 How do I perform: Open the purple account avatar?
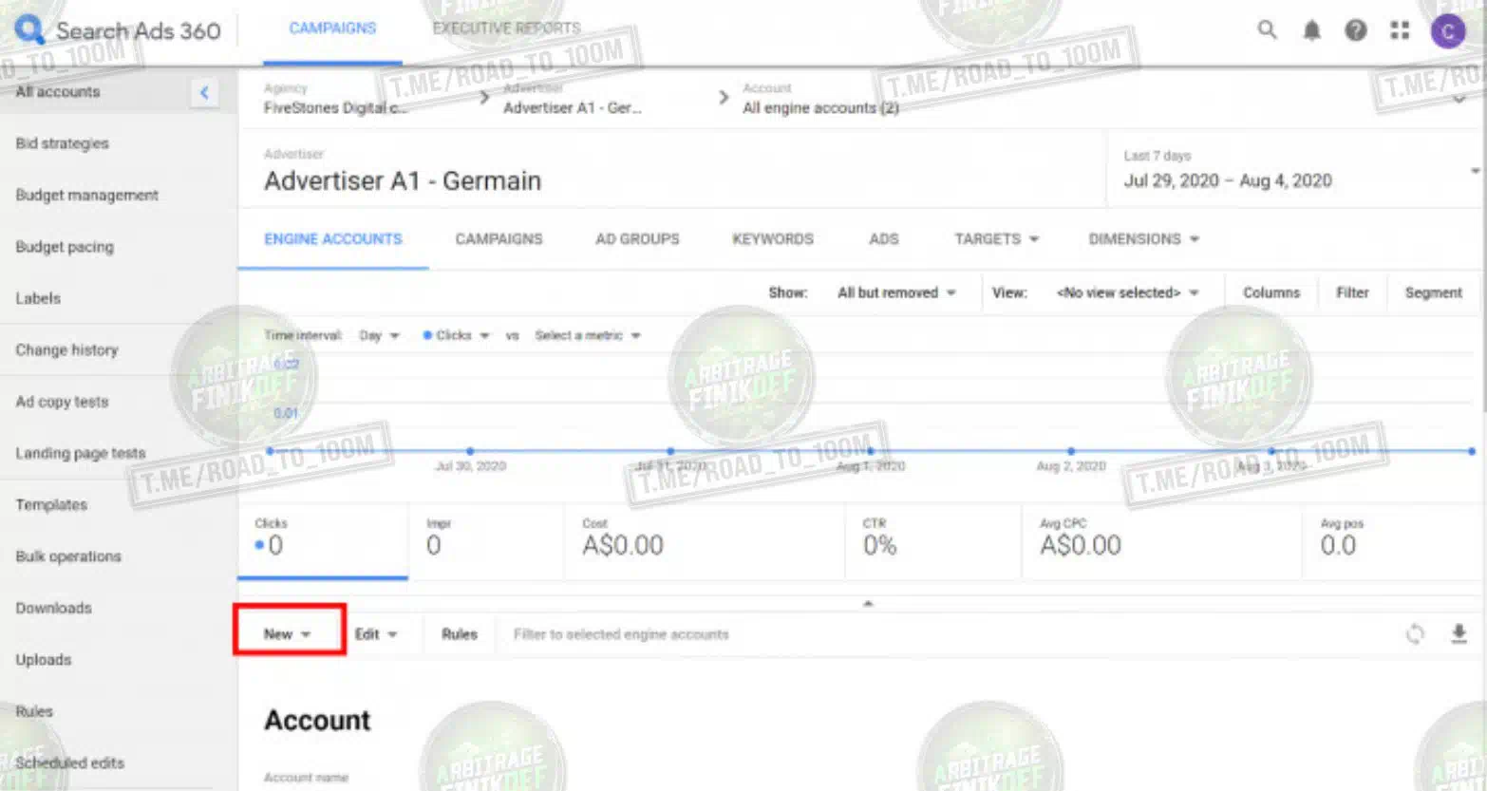coord(1448,31)
